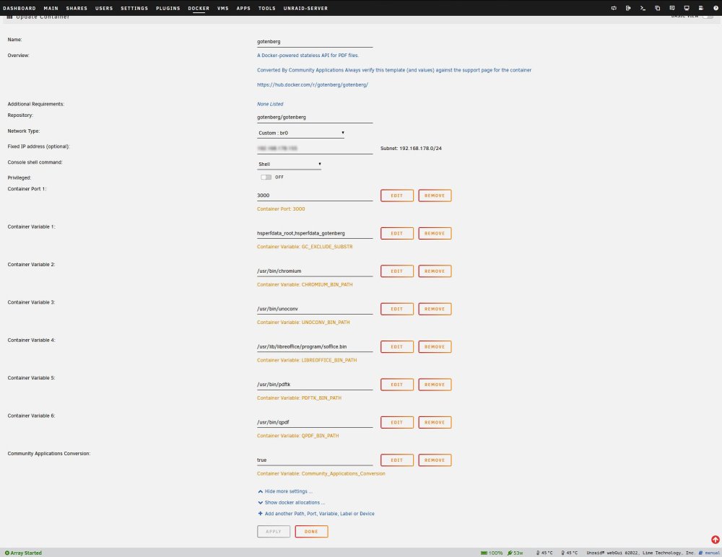Click the None Listed text
The width and height of the screenshot is (722, 557).
pos(270,104)
